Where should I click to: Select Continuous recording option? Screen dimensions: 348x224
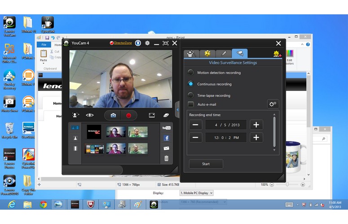[x=191, y=84]
